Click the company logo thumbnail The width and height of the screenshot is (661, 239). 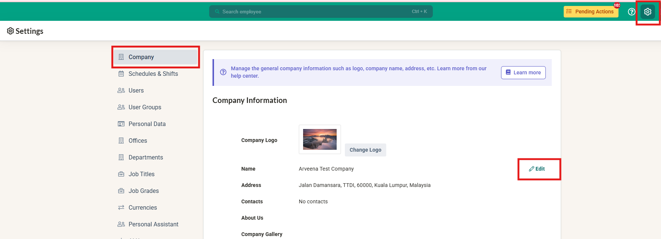pyautogui.click(x=320, y=139)
